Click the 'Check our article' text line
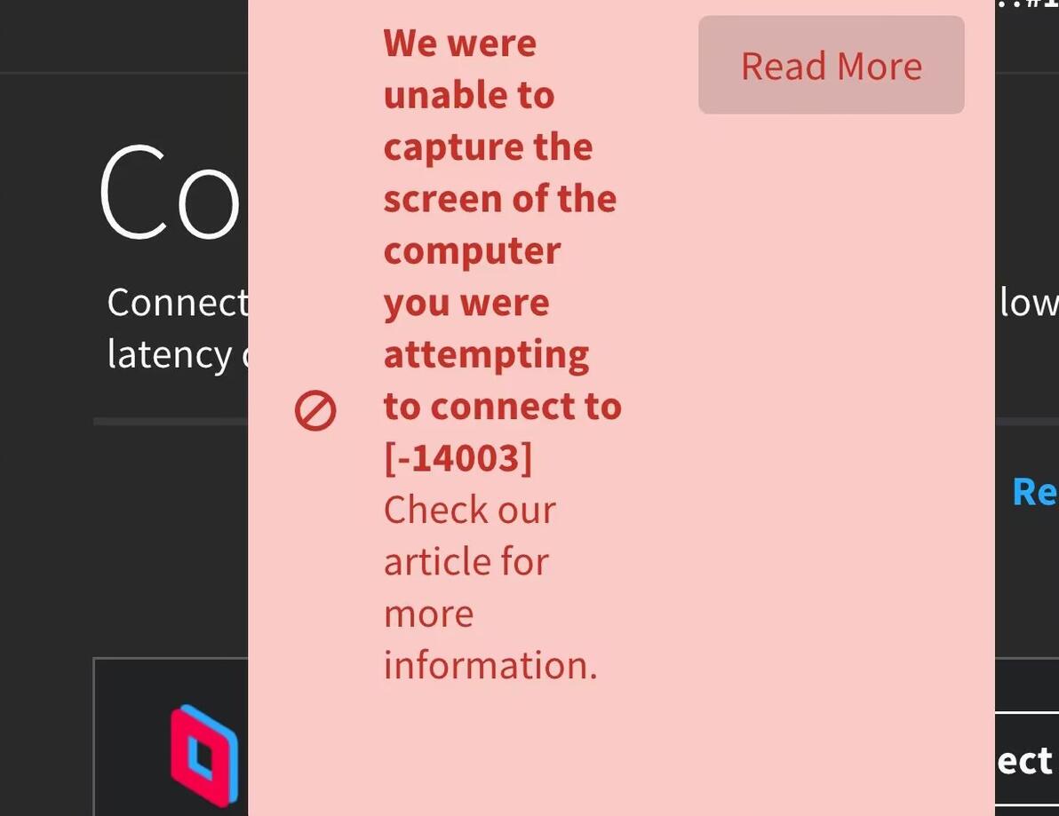Screen dimensions: 1059x816 tap(469, 511)
